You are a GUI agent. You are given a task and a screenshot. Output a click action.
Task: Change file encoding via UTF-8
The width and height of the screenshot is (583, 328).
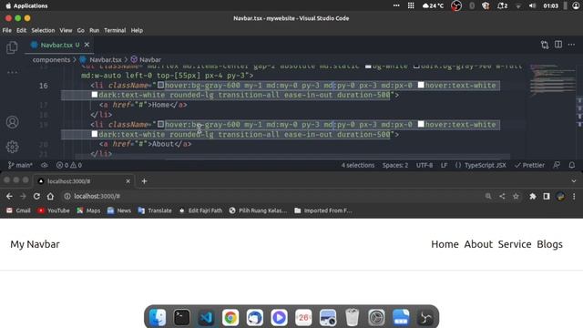[x=424, y=165]
